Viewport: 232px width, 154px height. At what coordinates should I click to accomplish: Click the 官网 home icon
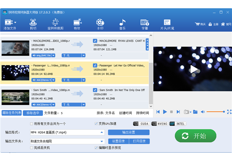pos(223,24)
